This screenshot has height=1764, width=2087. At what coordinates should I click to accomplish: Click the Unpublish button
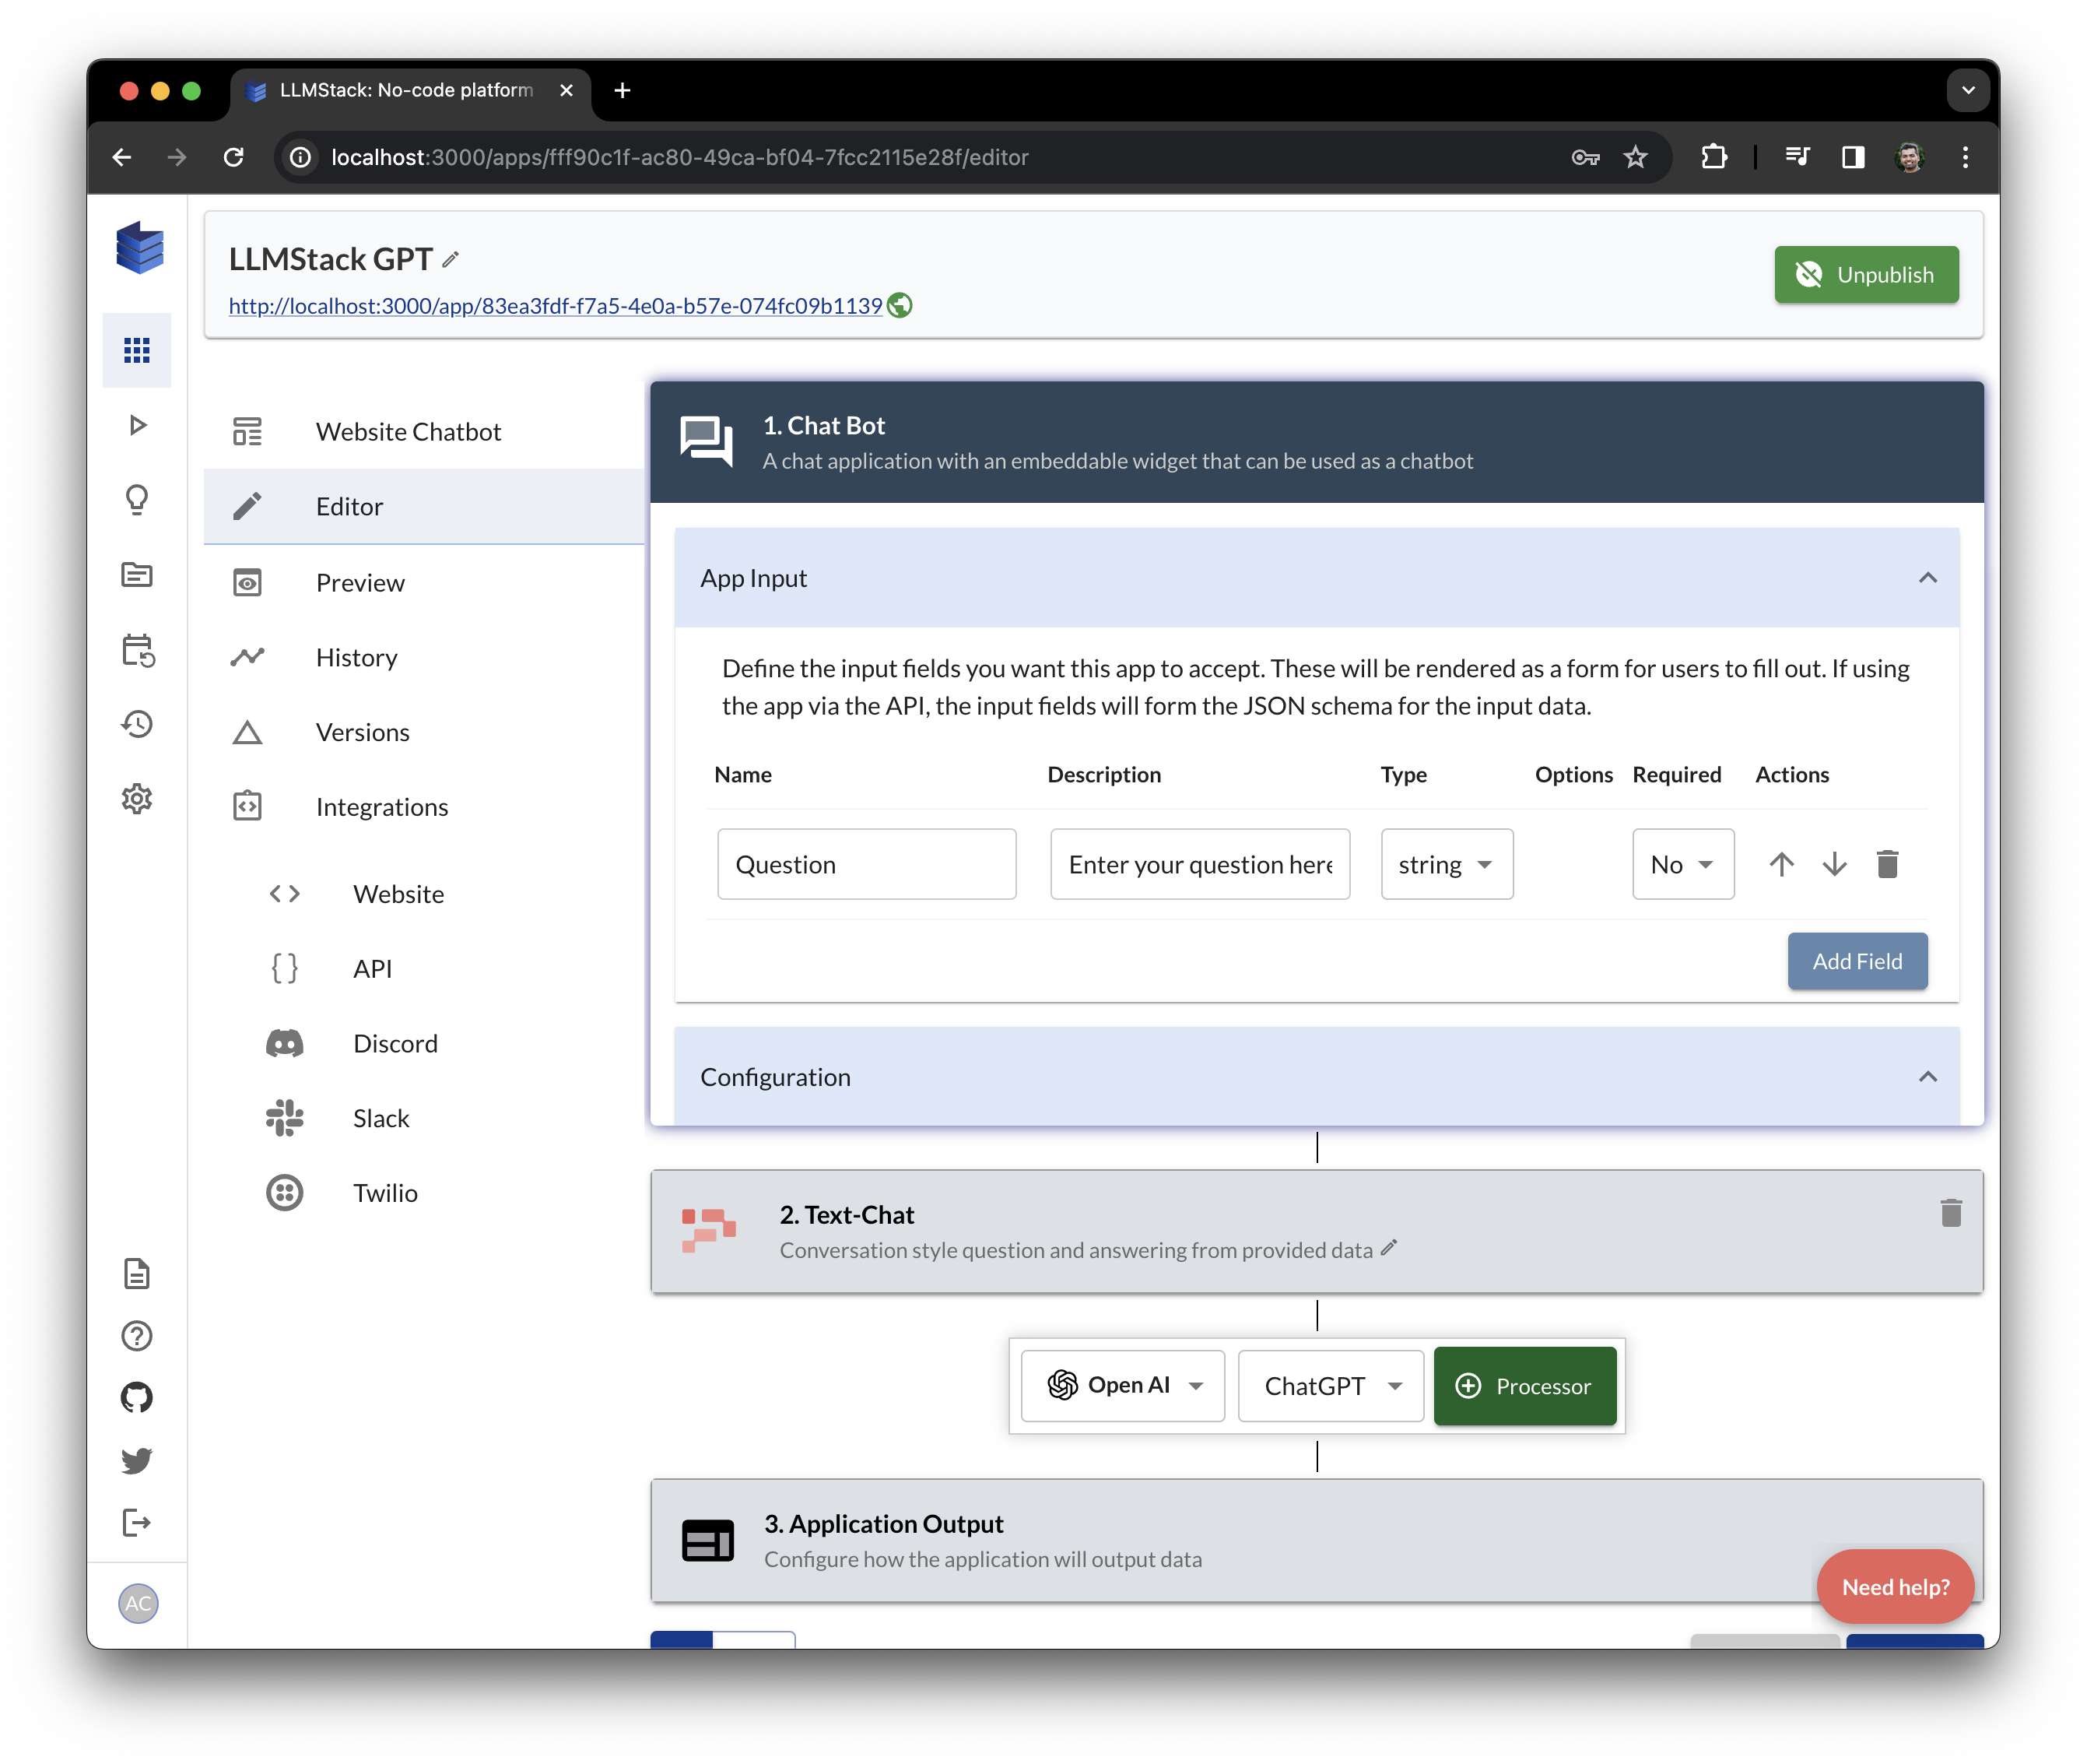(x=1866, y=274)
